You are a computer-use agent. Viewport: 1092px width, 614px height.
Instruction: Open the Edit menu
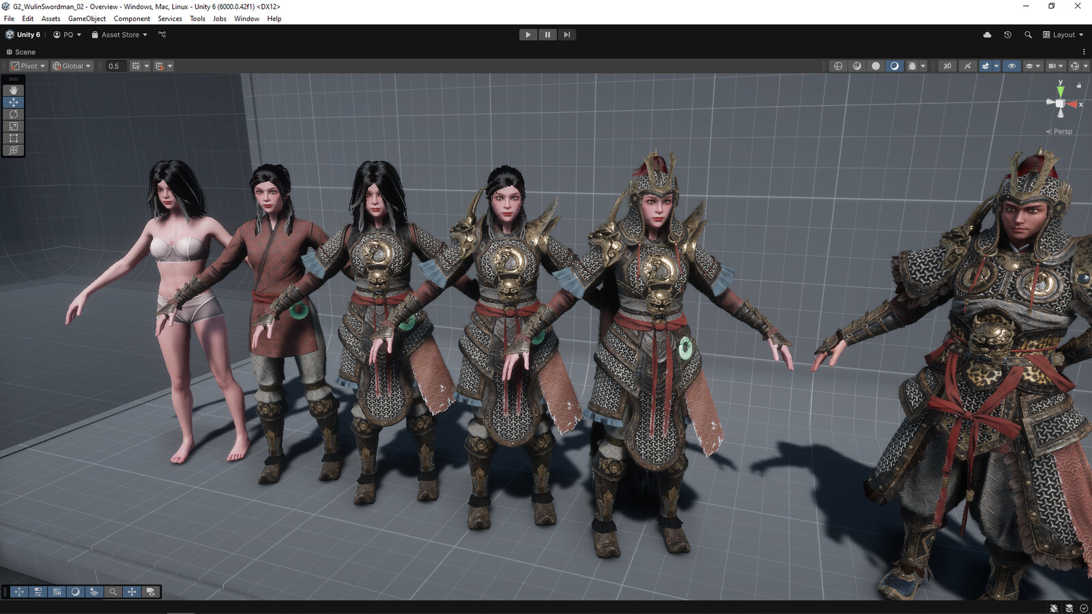click(27, 18)
